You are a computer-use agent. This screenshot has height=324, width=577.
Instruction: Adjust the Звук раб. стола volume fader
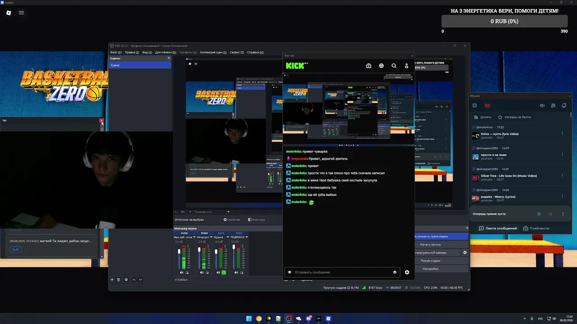click(x=179, y=251)
